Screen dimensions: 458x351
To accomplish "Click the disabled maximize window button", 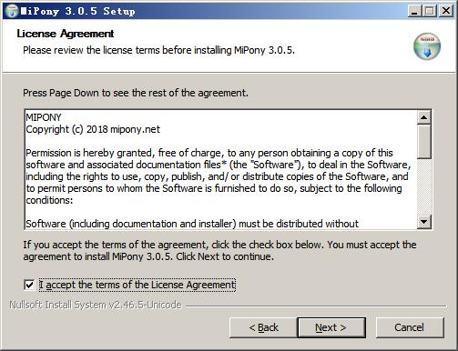I will point(430,11).
